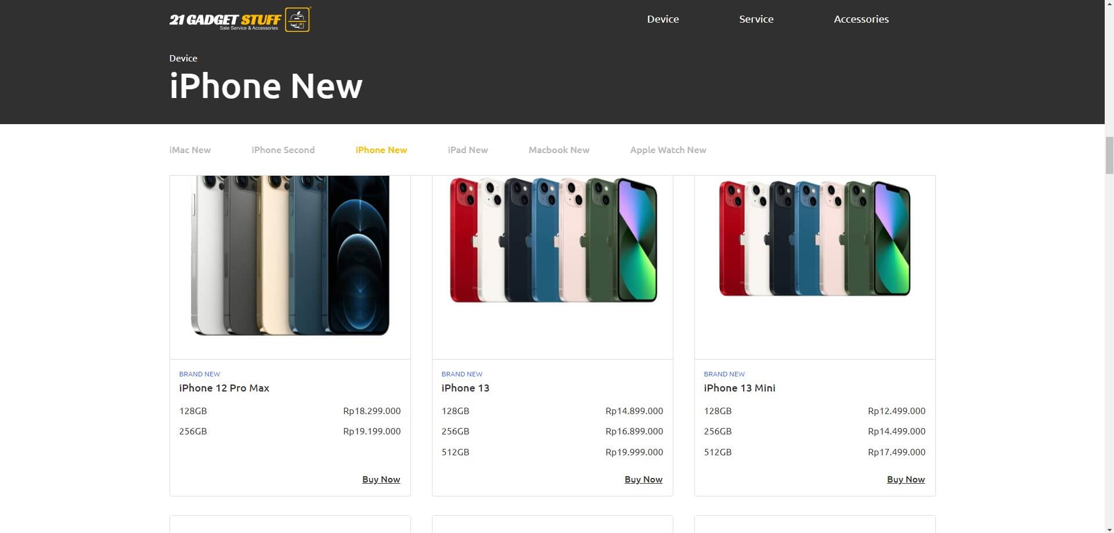
Task: Switch to the Macbook New tab
Action: click(558, 150)
